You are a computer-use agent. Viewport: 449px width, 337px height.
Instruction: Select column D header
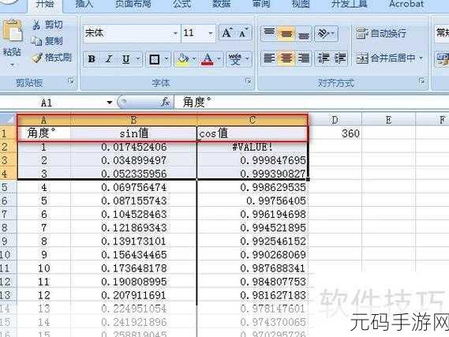335,120
